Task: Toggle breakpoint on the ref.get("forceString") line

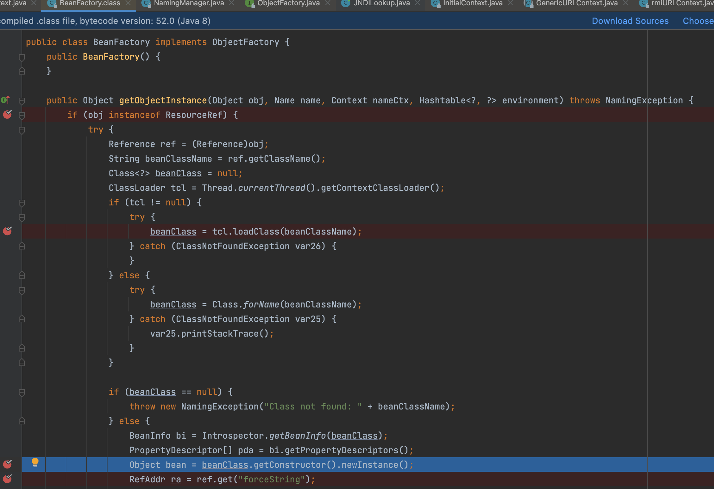Action: pyautogui.click(x=7, y=479)
